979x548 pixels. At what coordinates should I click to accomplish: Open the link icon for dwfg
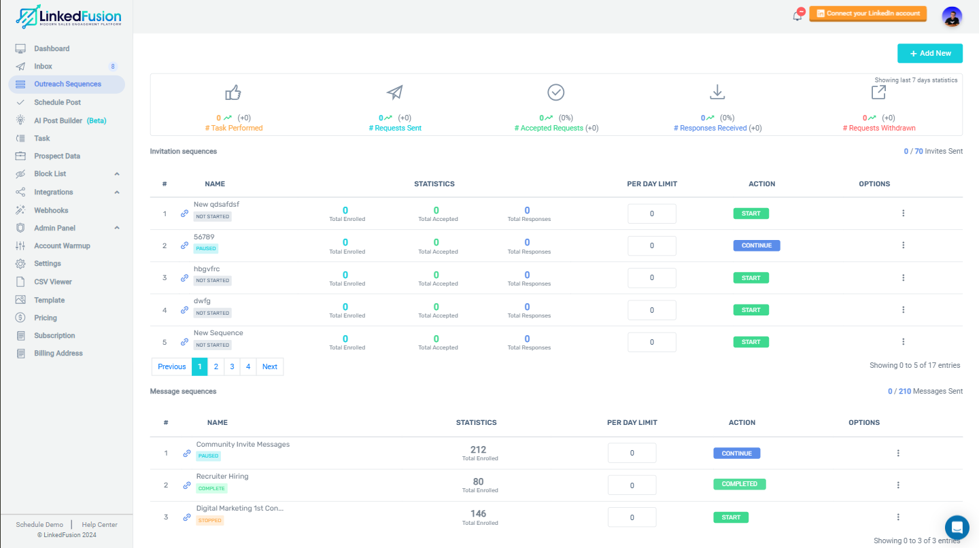coord(184,309)
